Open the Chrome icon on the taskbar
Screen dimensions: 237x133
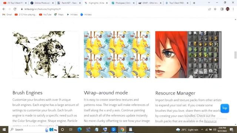click(122, 130)
